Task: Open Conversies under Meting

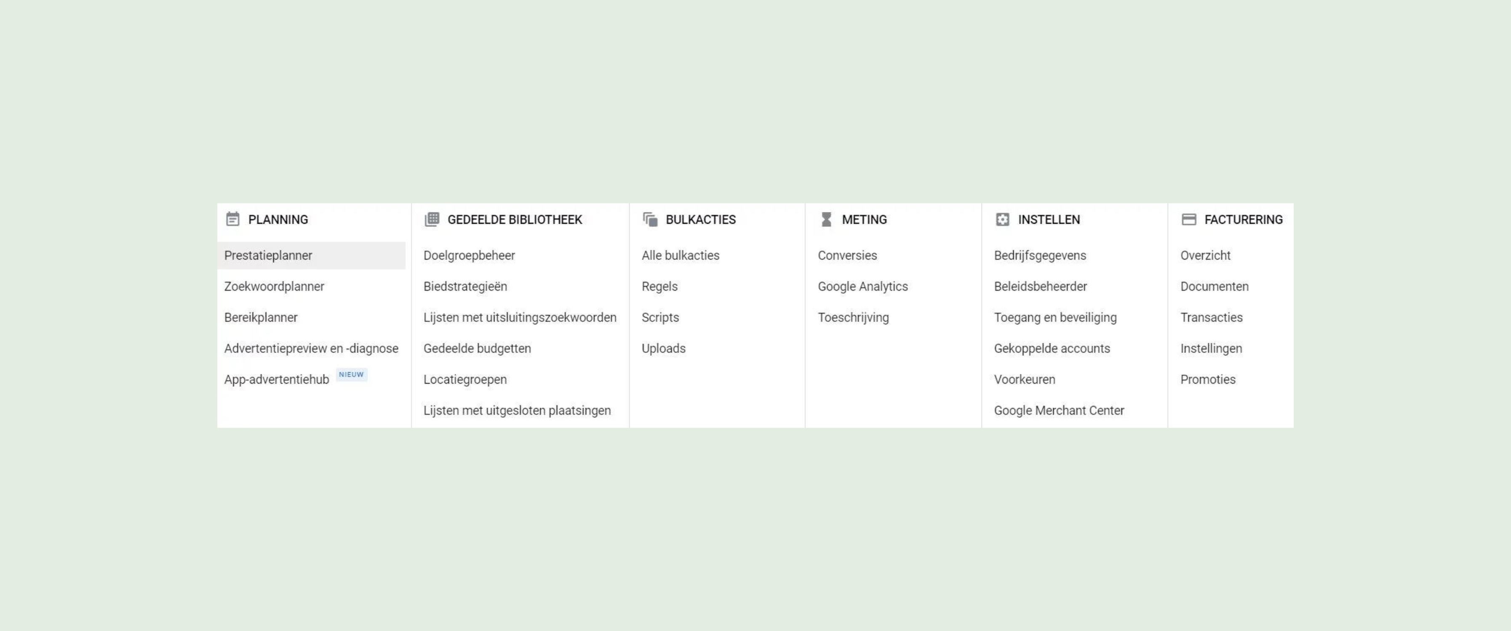Action: 847,255
